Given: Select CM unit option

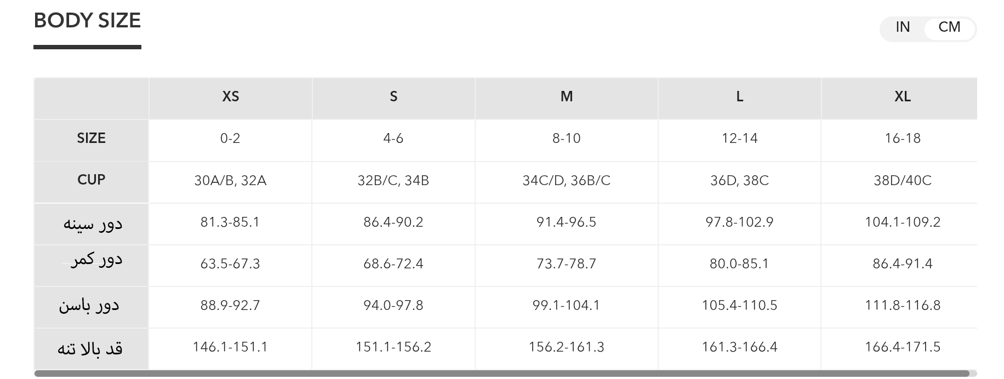Looking at the screenshot, I should [x=949, y=27].
